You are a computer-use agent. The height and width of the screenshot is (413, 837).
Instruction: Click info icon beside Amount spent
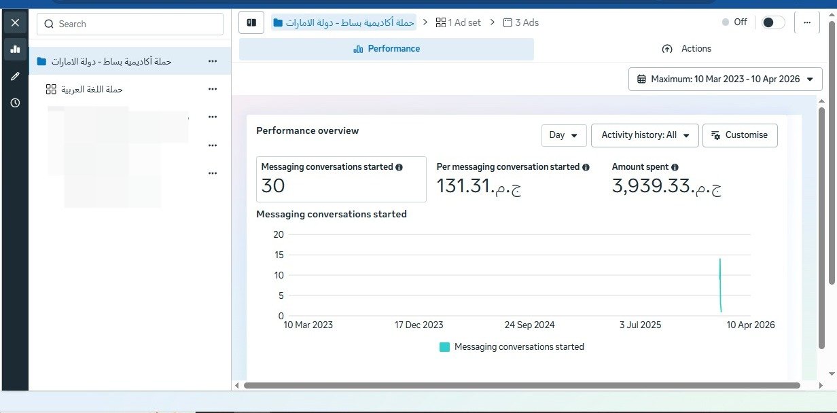675,167
